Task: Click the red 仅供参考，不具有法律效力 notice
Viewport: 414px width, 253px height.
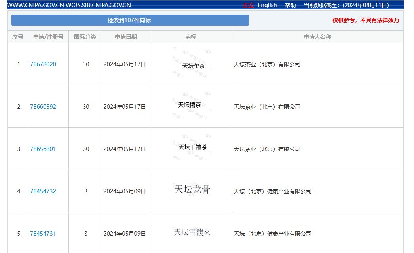Action: (366, 20)
